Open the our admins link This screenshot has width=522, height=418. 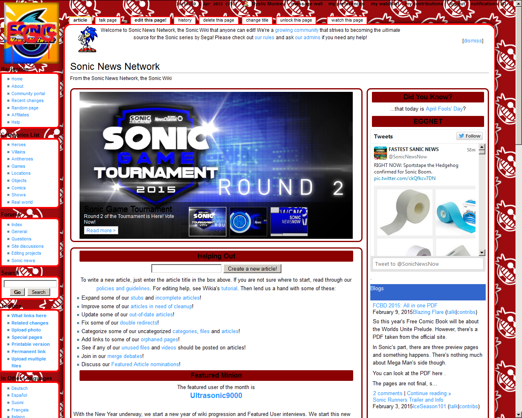point(307,38)
